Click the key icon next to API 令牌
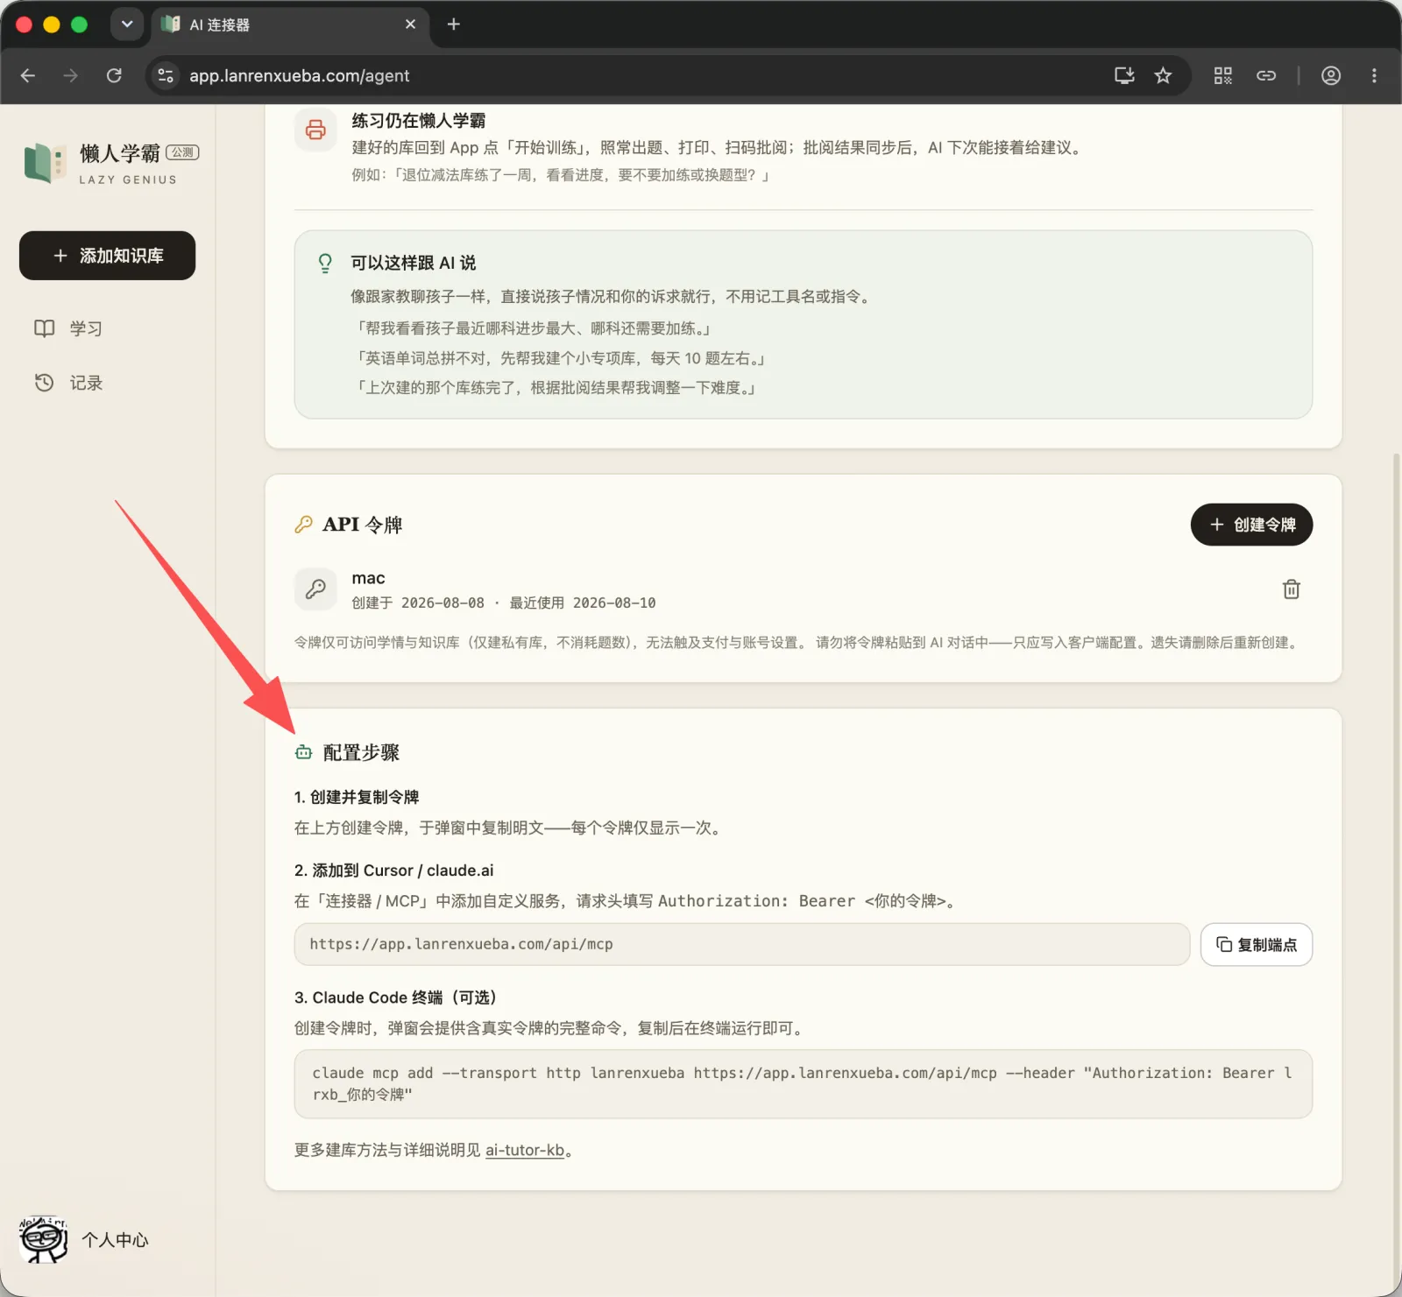 click(303, 525)
